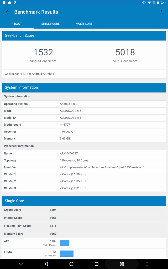Tap the 'Benchmark Results' title

coord(36,12)
